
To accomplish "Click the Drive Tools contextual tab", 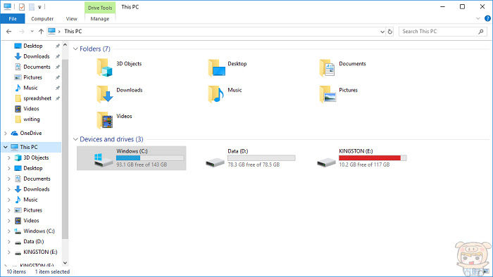I will point(100,8).
